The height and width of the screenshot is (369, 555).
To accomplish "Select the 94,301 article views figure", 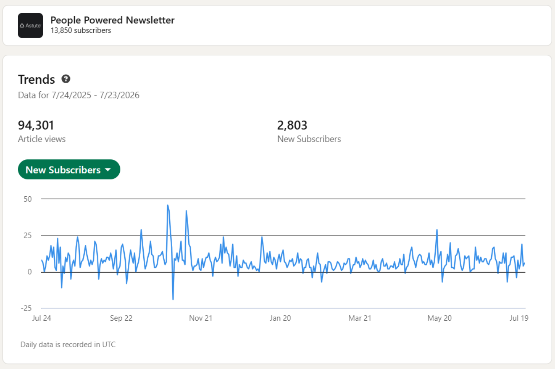I will (36, 125).
